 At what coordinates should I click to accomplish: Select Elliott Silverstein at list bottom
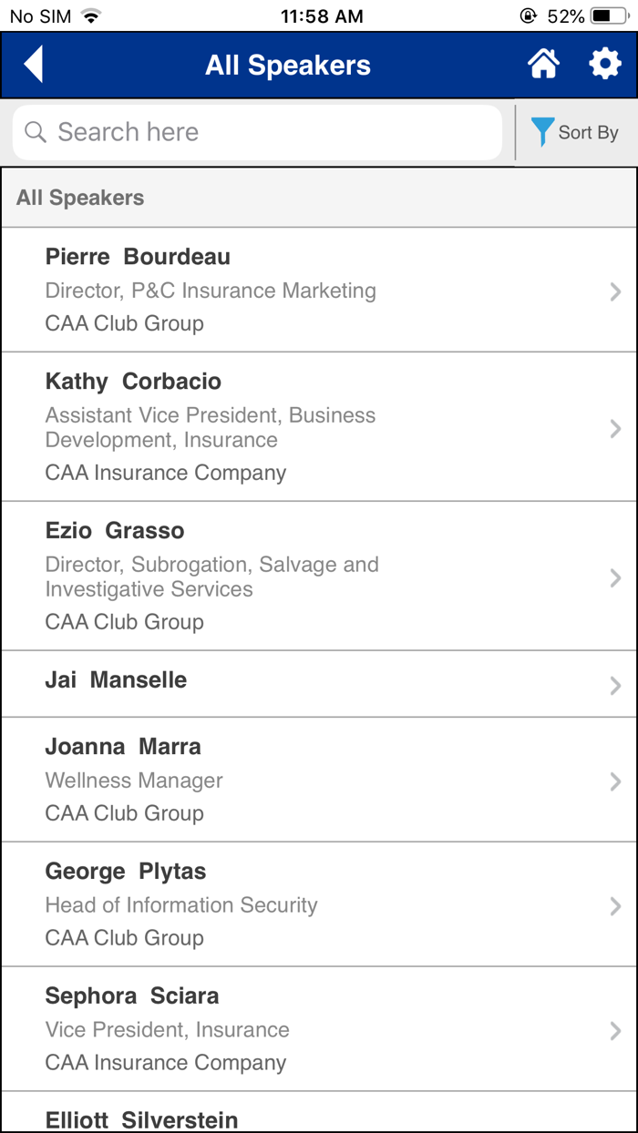pyautogui.click(x=319, y=1118)
